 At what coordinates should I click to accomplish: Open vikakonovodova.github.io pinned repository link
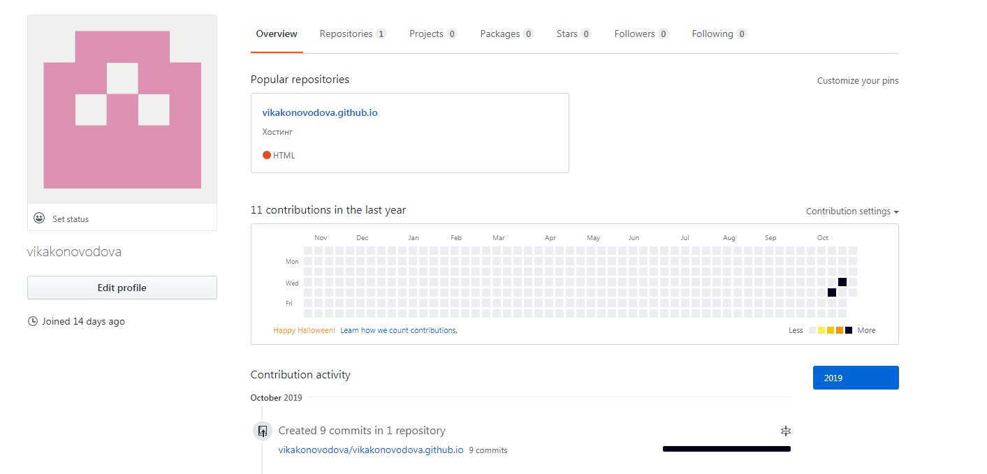point(320,112)
